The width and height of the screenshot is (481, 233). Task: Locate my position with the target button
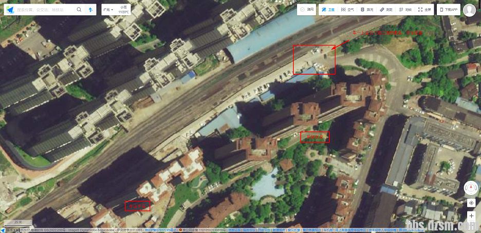click(471, 203)
